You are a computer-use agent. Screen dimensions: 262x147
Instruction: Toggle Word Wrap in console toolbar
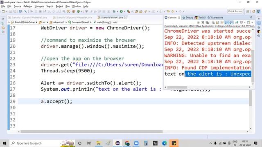[x=222, y=22]
